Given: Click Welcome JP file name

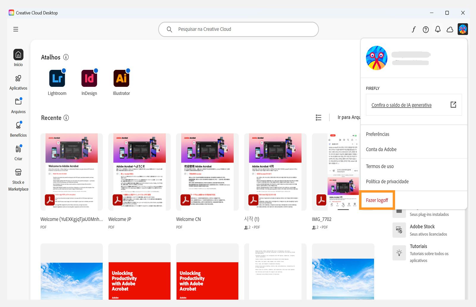Looking at the screenshot, I should 120,219.
